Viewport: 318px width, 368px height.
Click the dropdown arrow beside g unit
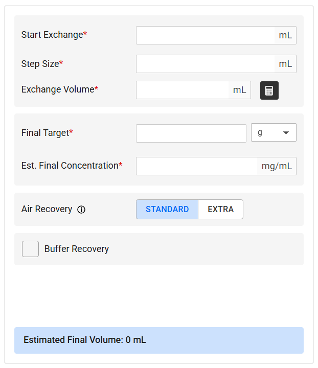click(x=286, y=133)
